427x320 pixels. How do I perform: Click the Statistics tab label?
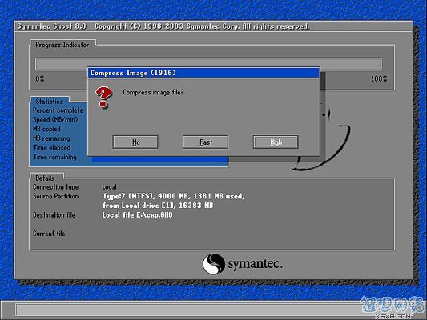[x=50, y=102]
